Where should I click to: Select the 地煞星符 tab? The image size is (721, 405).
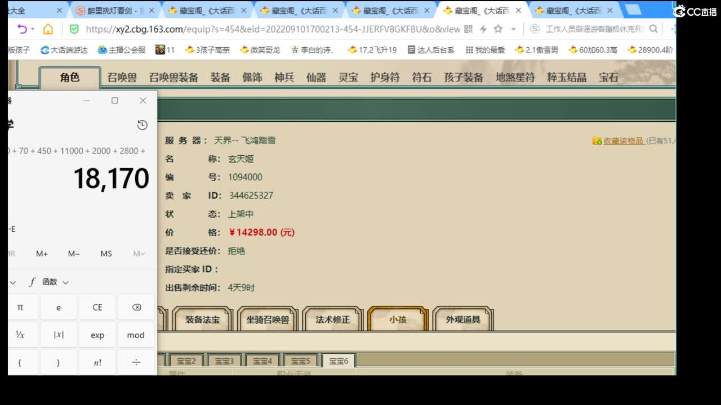tap(515, 78)
